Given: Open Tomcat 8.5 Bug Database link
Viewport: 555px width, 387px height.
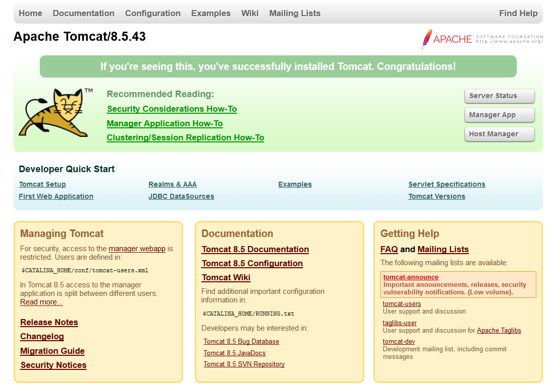Looking at the screenshot, I should (242, 342).
